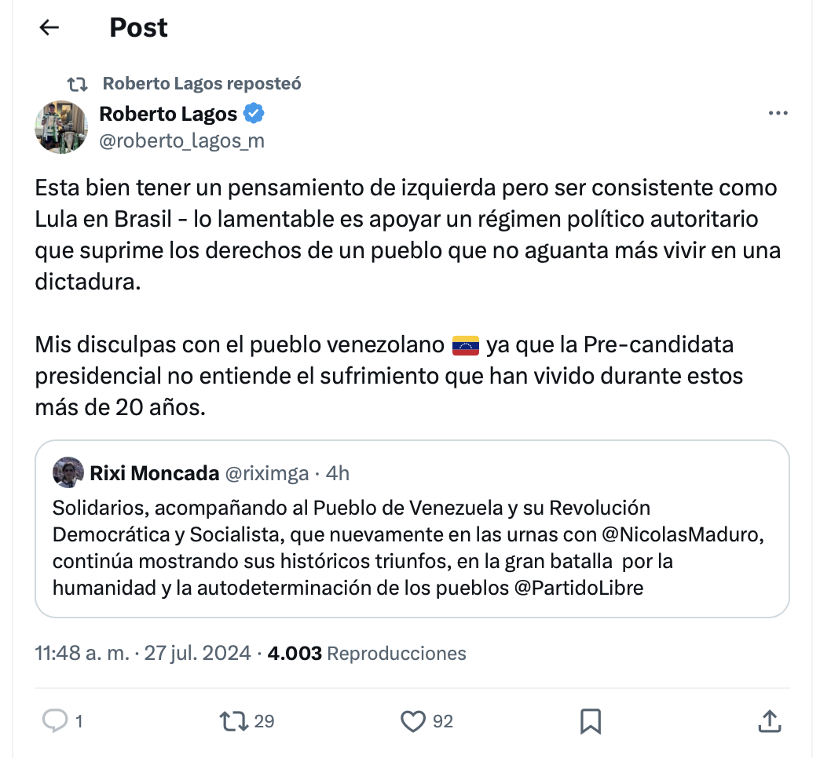Click the share upload icon
This screenshot has width=831, height=758.
click(x=770, y=720)
